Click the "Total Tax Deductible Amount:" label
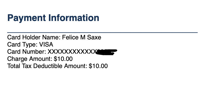 click(47, 66)
